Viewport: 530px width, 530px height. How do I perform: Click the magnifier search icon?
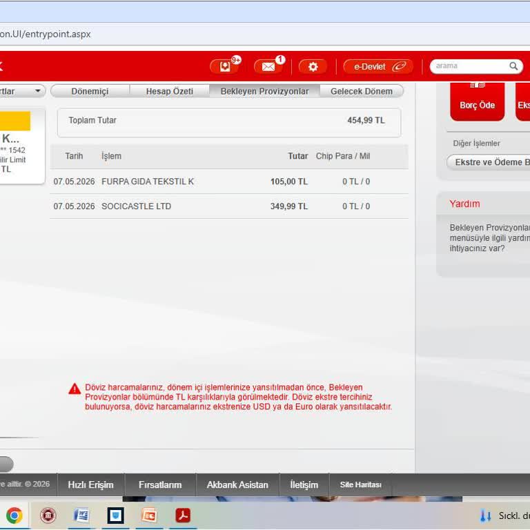coord(513,66)
